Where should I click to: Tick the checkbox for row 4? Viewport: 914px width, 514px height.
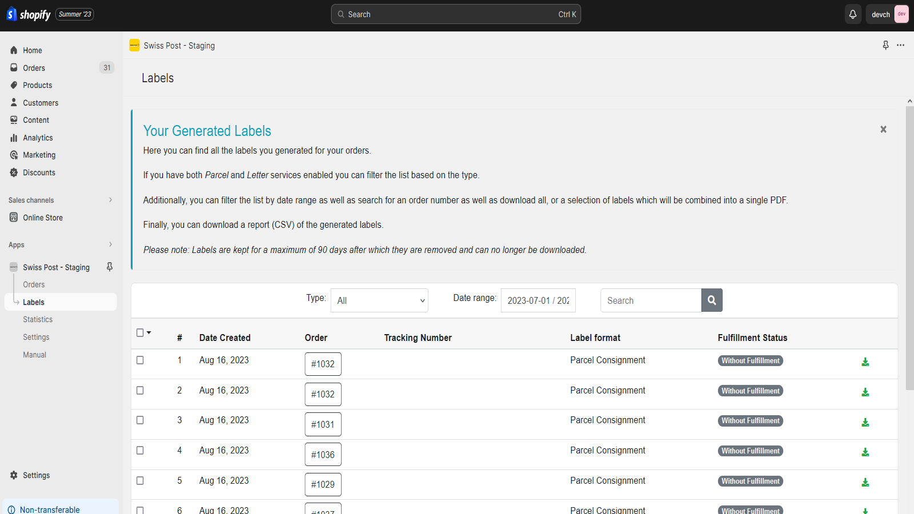(140, 451)
